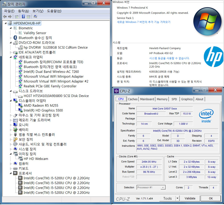Open the 도움말(H) menu
This screenshot has height=205, width=224.
click(x=54, y=11)
